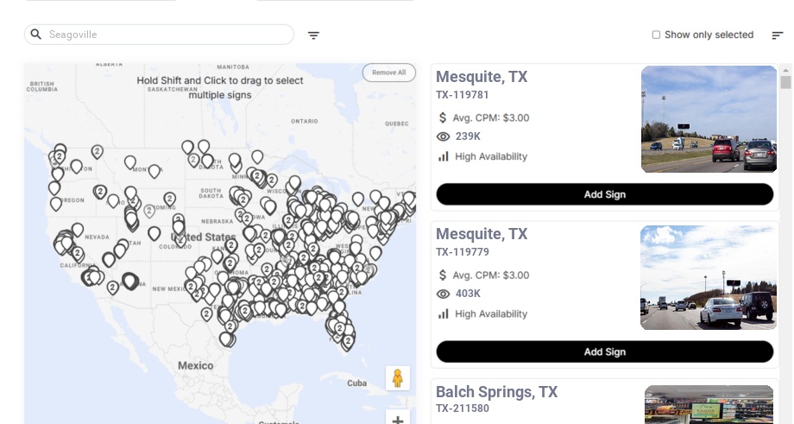This screenshot has height=424, width=794.
Task: Click the eye impressions icon for TX-119779
Action: tap(444, 294)
